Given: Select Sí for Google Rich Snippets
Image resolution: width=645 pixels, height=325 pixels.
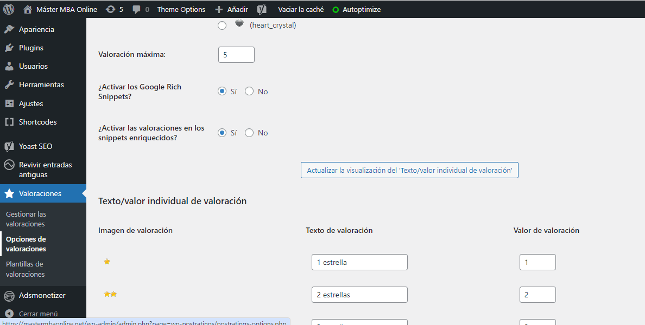Looking at the screenshot, I should tap(222, 91).
